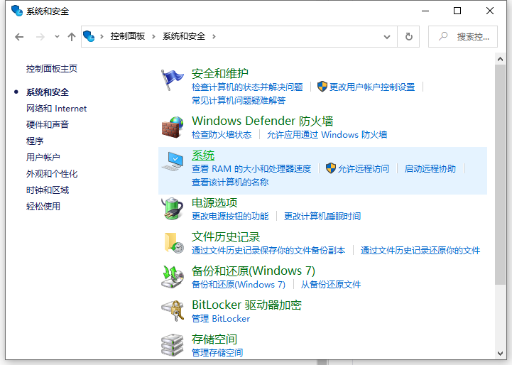Click the Power Options battery icon
The width and height of the screenshot is (512, 365).
[173, 209]
